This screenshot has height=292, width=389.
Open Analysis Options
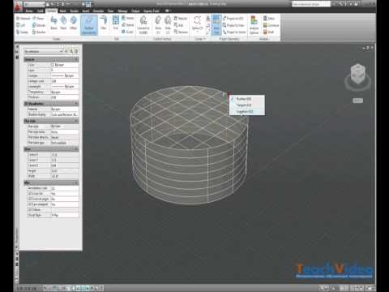pyautogui.click(x=254, y=25)
